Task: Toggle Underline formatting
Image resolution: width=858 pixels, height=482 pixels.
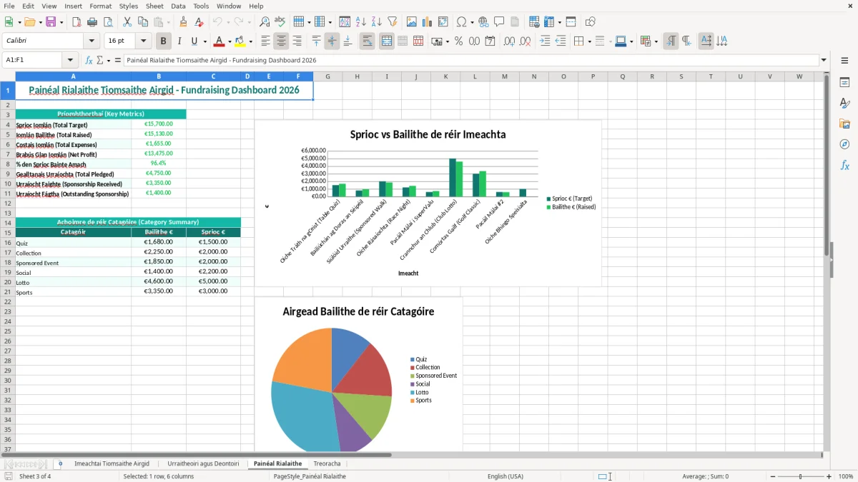Action: click(x=195, y=41)
